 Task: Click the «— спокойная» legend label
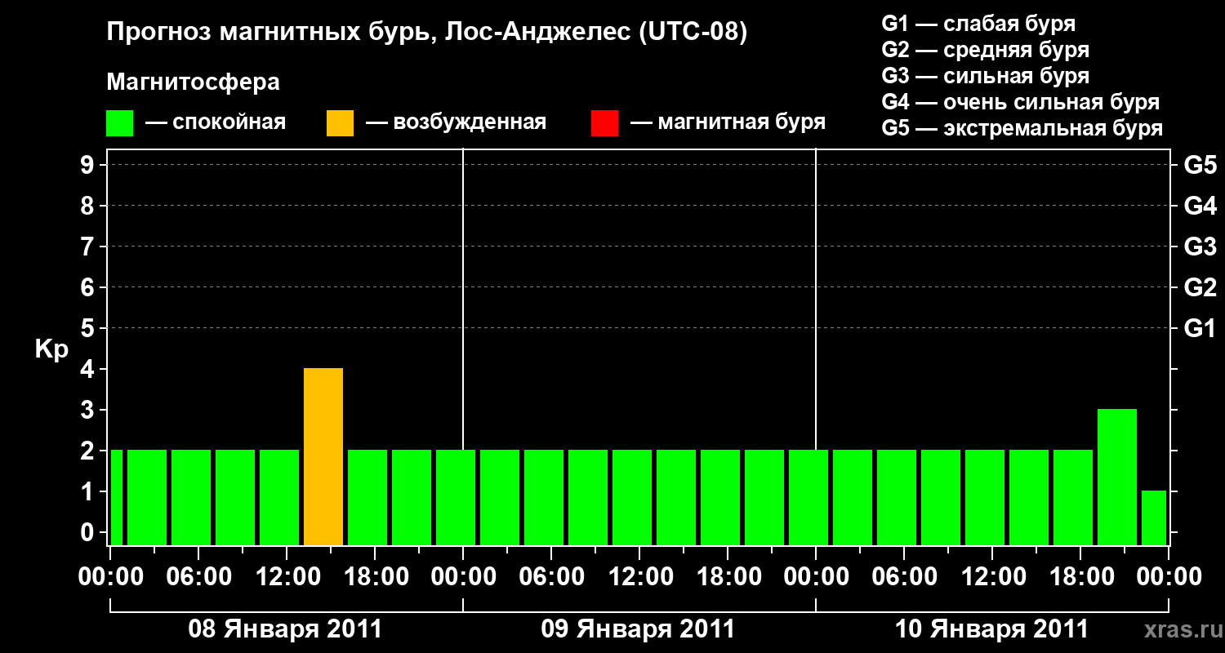point(216,122)
